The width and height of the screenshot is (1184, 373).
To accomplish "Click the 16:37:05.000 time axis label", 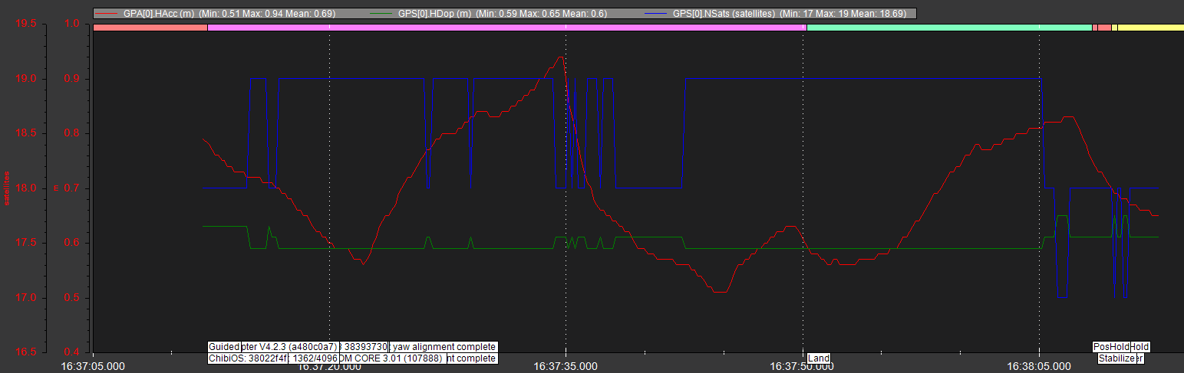I will click(x=94, y=366).
